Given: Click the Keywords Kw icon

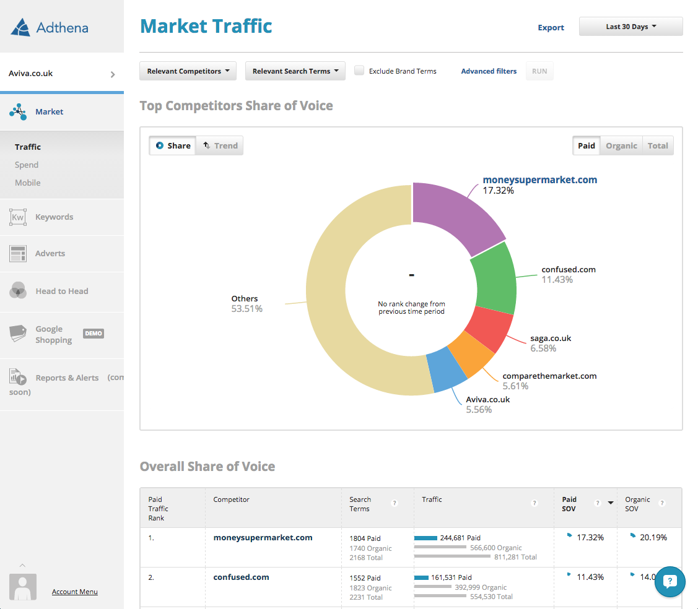Looking at the screenshot, I should click(18, 217).
